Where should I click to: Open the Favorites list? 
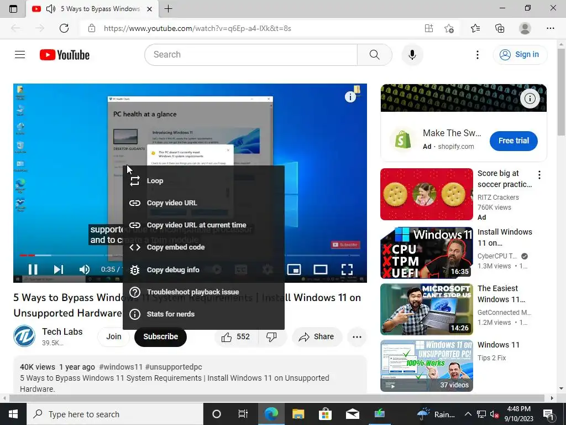(x=475, y=28)
